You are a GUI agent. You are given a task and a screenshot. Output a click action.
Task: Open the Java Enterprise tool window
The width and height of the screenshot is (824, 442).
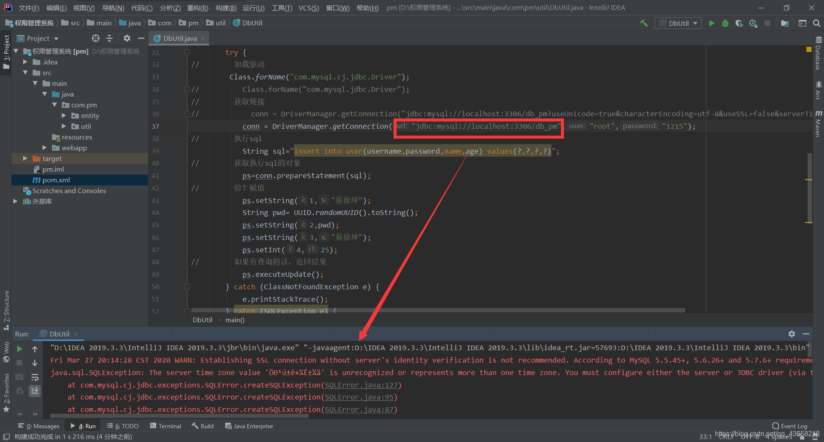coord(249,426)
